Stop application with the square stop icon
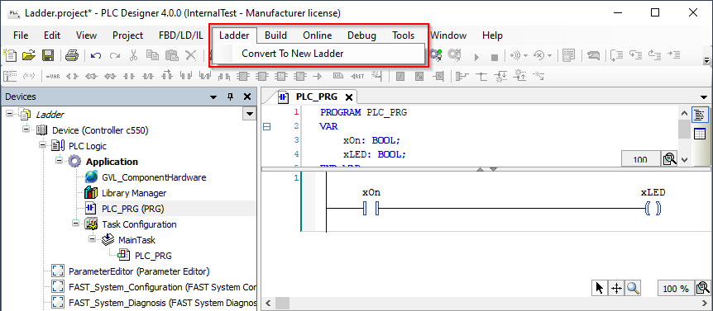713x311 pixels. tap(495, 58)
